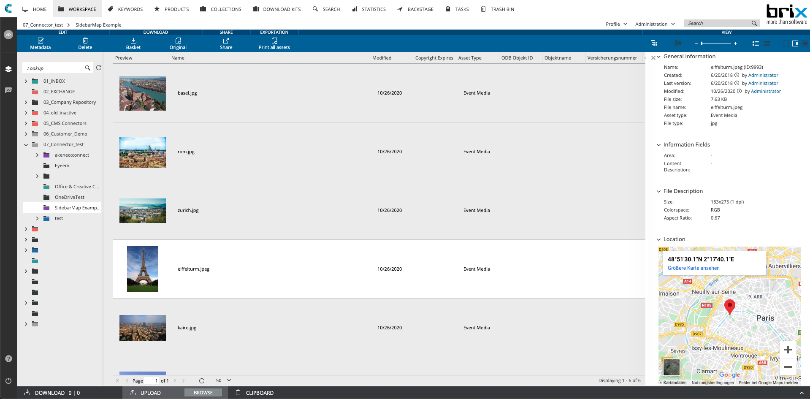Select the basel.jpg thumbnail

pos(143,93)
